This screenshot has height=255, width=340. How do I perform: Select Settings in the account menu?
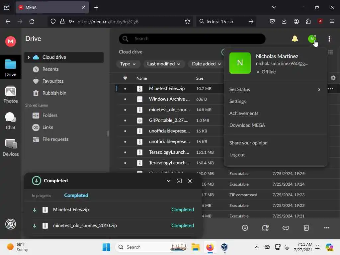pyautogui.click(x=237, y=102)
